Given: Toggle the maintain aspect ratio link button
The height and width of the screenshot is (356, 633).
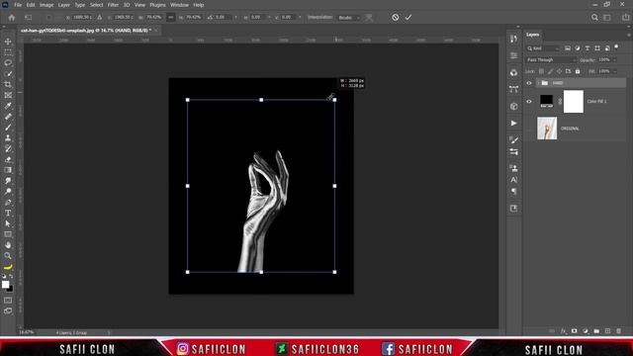Looking at the screenshot, I should (x=171, y=18).
